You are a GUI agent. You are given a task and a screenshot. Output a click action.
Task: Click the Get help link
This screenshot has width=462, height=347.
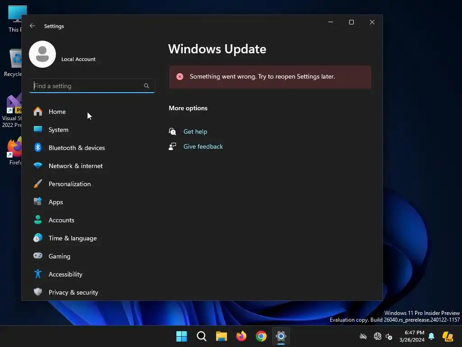coord(195,131)
